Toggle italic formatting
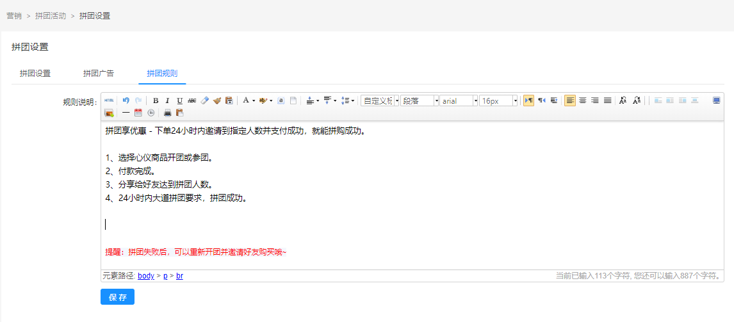Screen dimensions: 734x322 (x=168, y=101)
